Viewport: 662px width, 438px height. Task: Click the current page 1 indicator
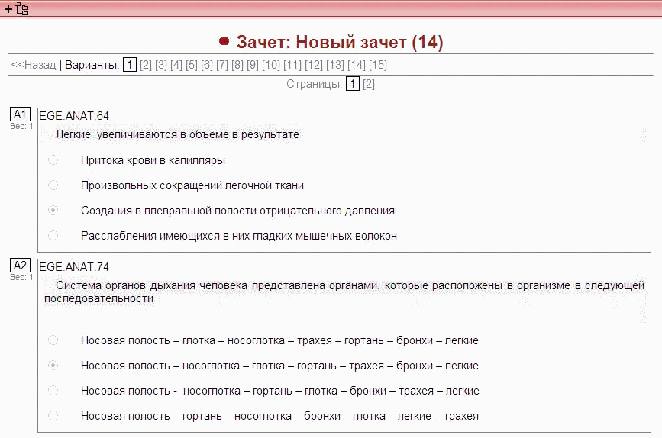[352, 84]
